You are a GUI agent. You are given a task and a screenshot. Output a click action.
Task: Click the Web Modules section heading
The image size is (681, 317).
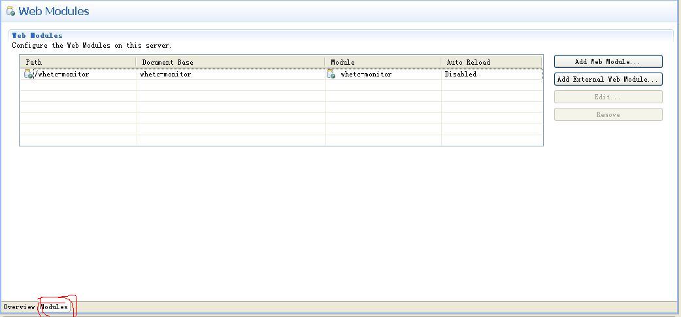[37, 35]
